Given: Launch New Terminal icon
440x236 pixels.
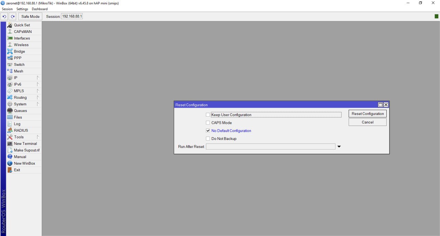Looking at the screenshot, I should click(x=10, y=143).
